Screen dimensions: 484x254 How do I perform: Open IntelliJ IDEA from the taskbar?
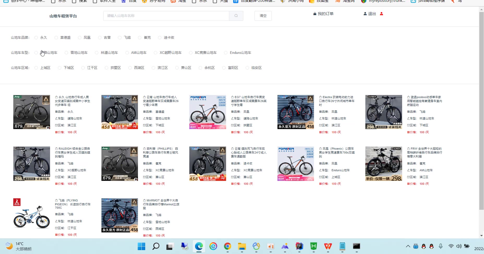pos(299,246)
